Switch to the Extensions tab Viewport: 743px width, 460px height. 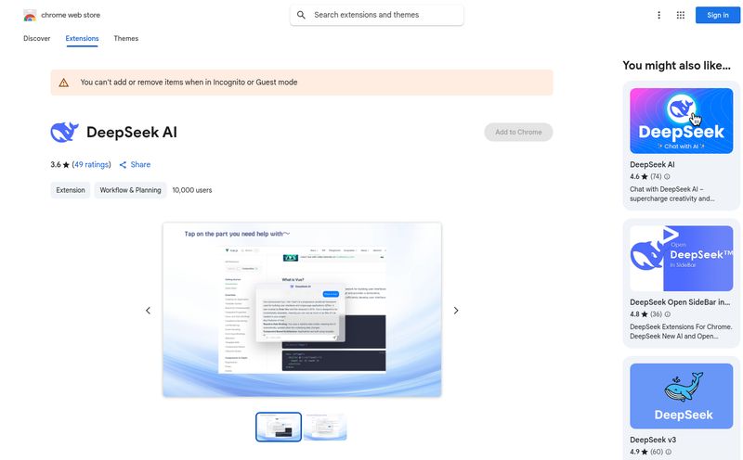82,38
